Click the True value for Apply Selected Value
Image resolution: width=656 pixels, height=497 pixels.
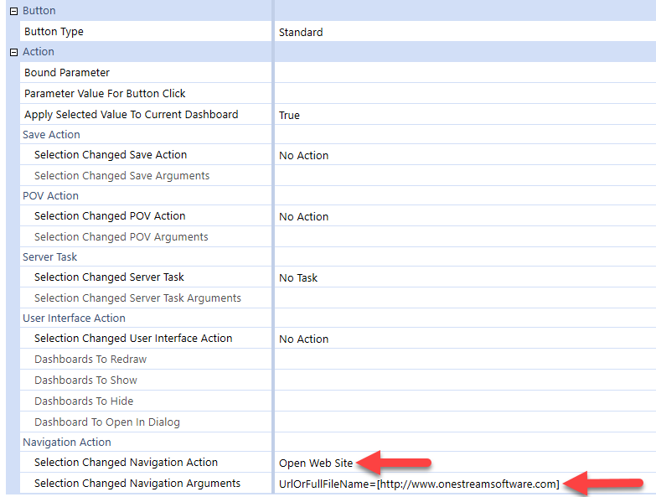[289, 116]
